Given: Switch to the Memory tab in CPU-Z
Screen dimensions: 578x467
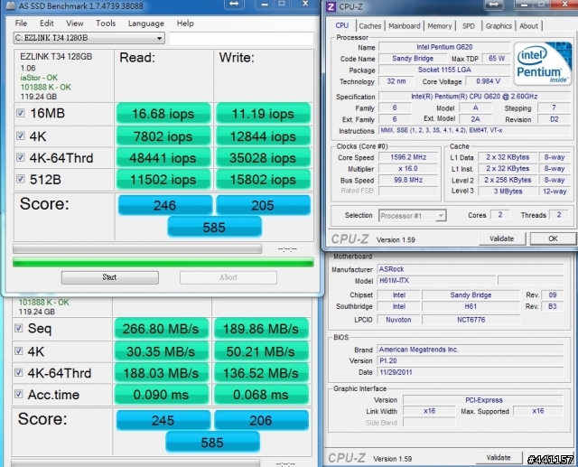Looking at the screenshot, I should pyautogui.click(x=440, y=26).
